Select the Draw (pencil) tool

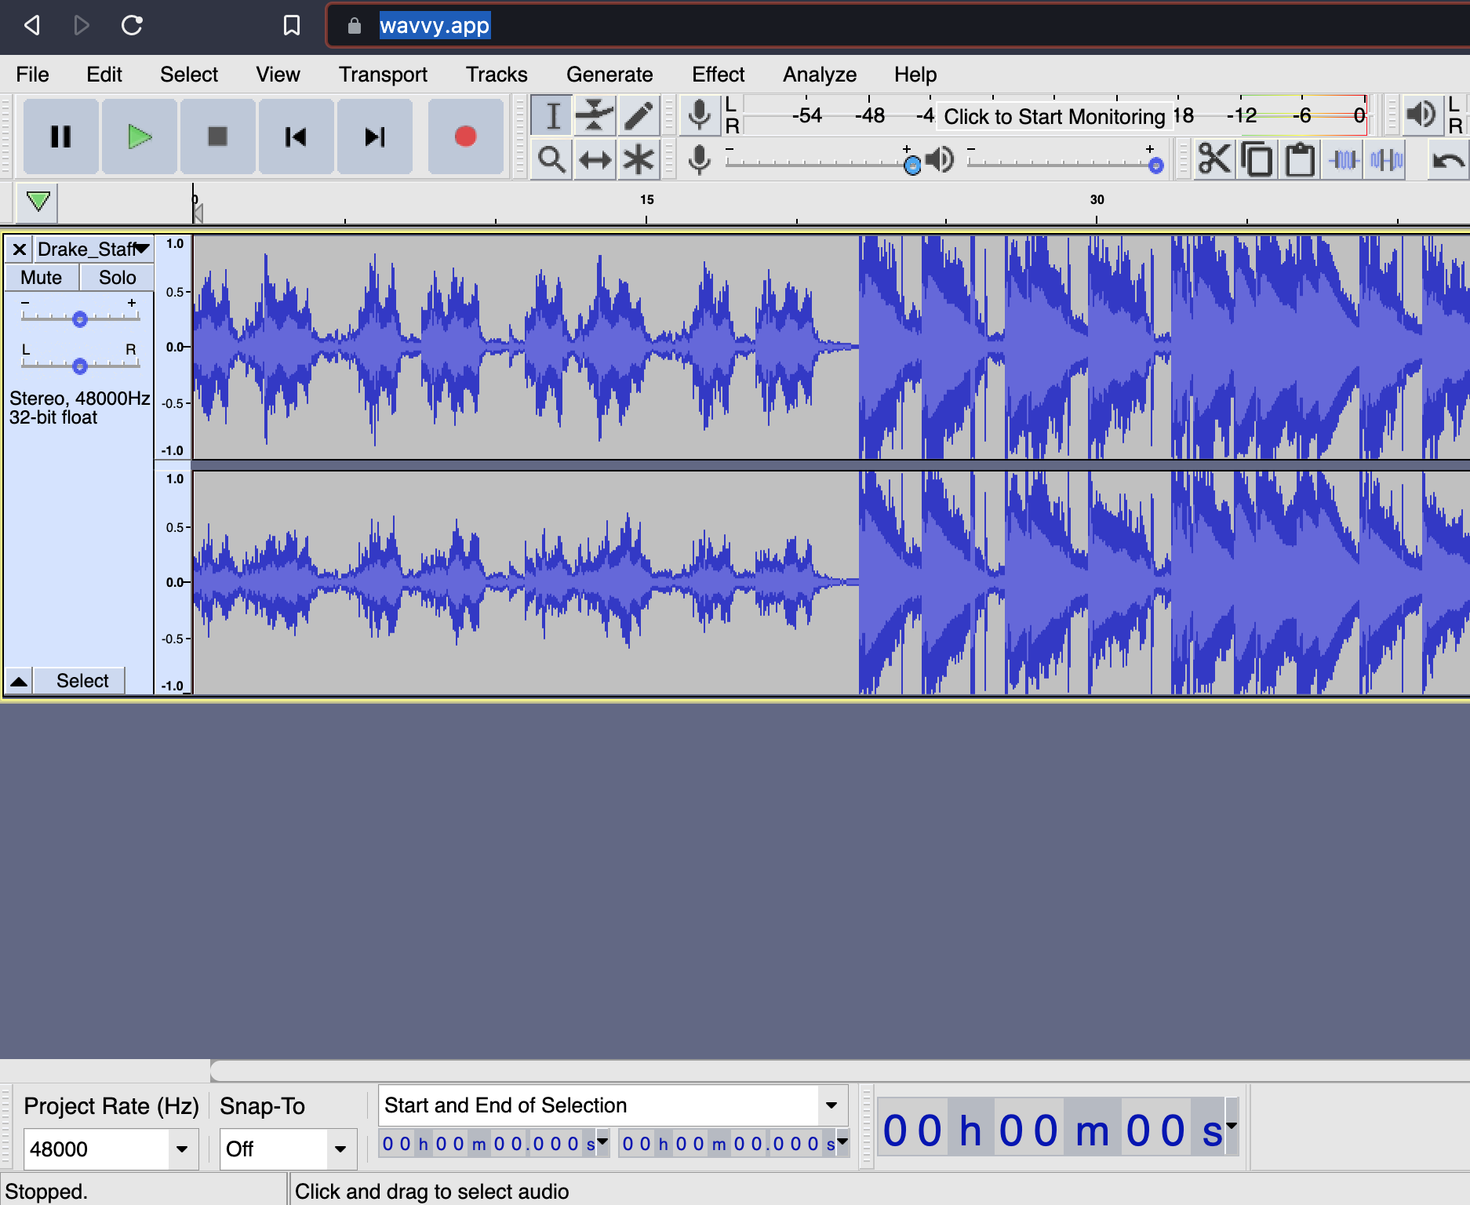tap(639, 116)
